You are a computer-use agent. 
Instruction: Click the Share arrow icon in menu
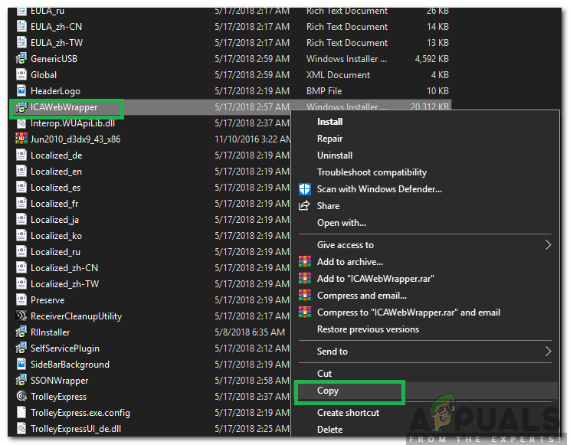[x=304, y=206]
